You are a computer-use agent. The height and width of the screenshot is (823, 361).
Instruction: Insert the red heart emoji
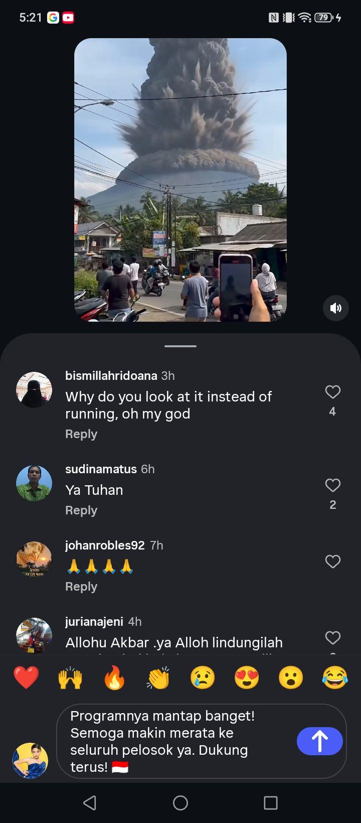coord(26,677)
